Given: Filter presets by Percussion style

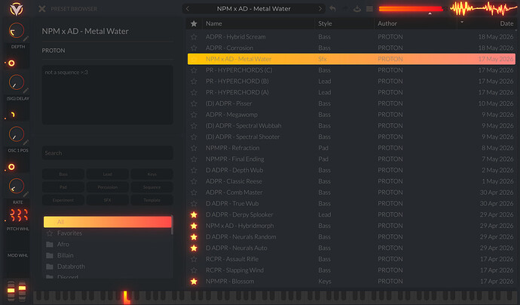Looking at the screenshot, I should 108,187.
